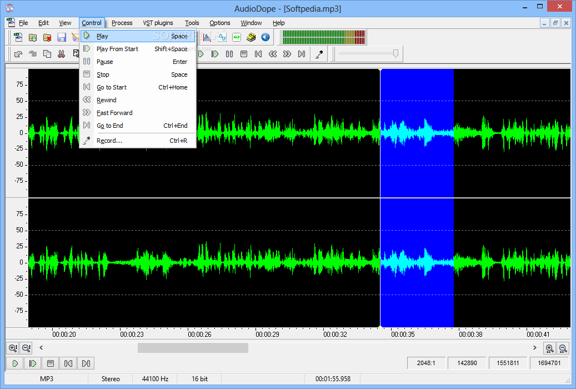The image size is (576, 389).
Task: Click Go to End in bottom transport bar
Action: pyautogui.click(x=86, y=363)
